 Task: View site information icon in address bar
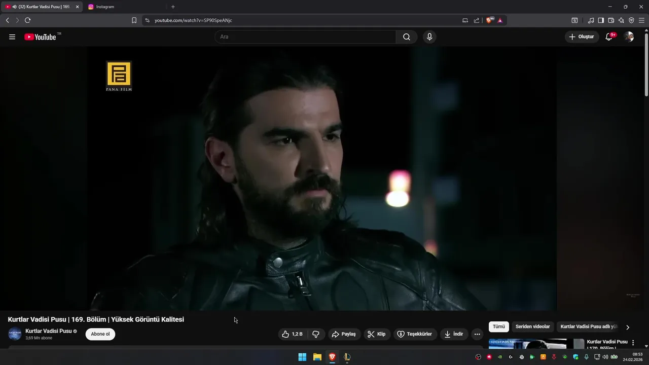pos(148,20)
